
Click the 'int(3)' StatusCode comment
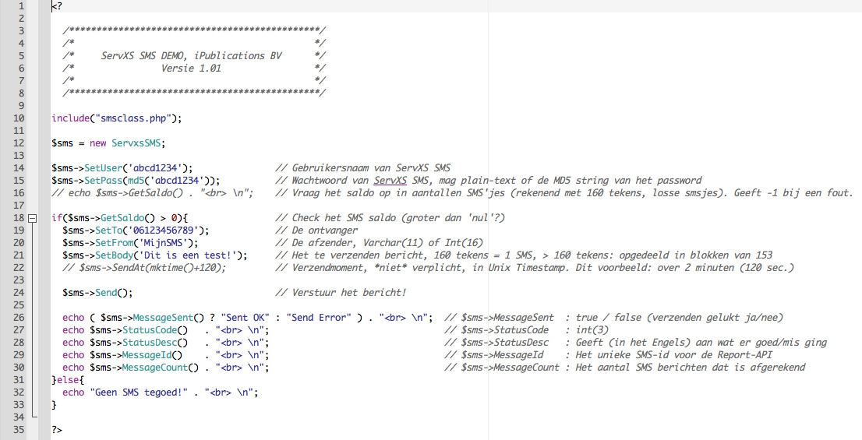point(592,330)
